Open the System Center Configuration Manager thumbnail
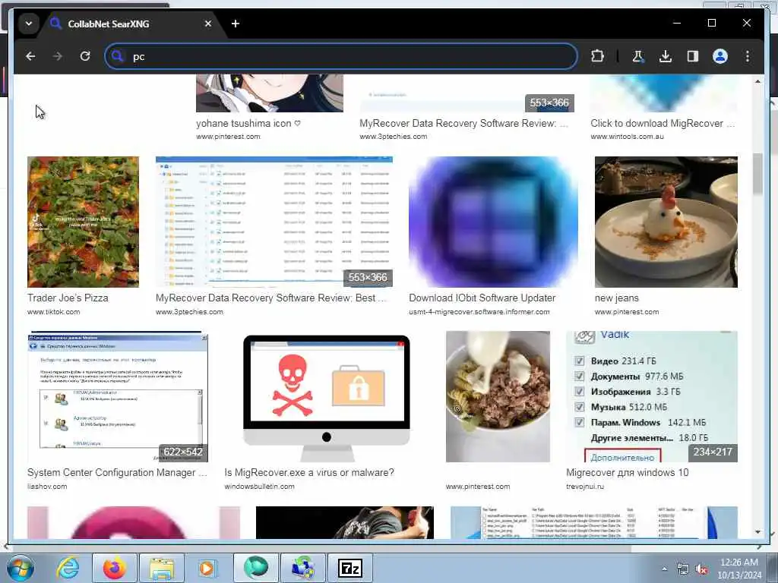This screenshot has width=778, height=583. (x=118, y=396)
